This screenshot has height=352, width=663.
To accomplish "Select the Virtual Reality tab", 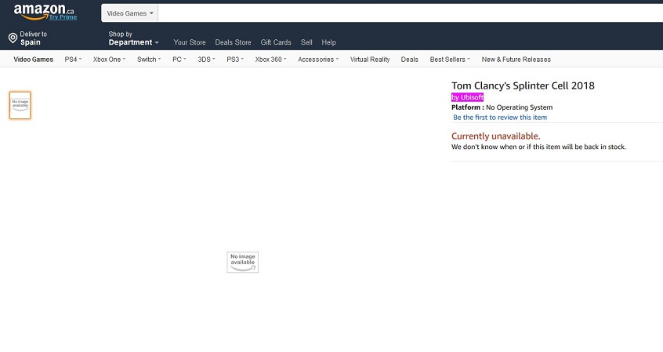I will coord(370,60).
